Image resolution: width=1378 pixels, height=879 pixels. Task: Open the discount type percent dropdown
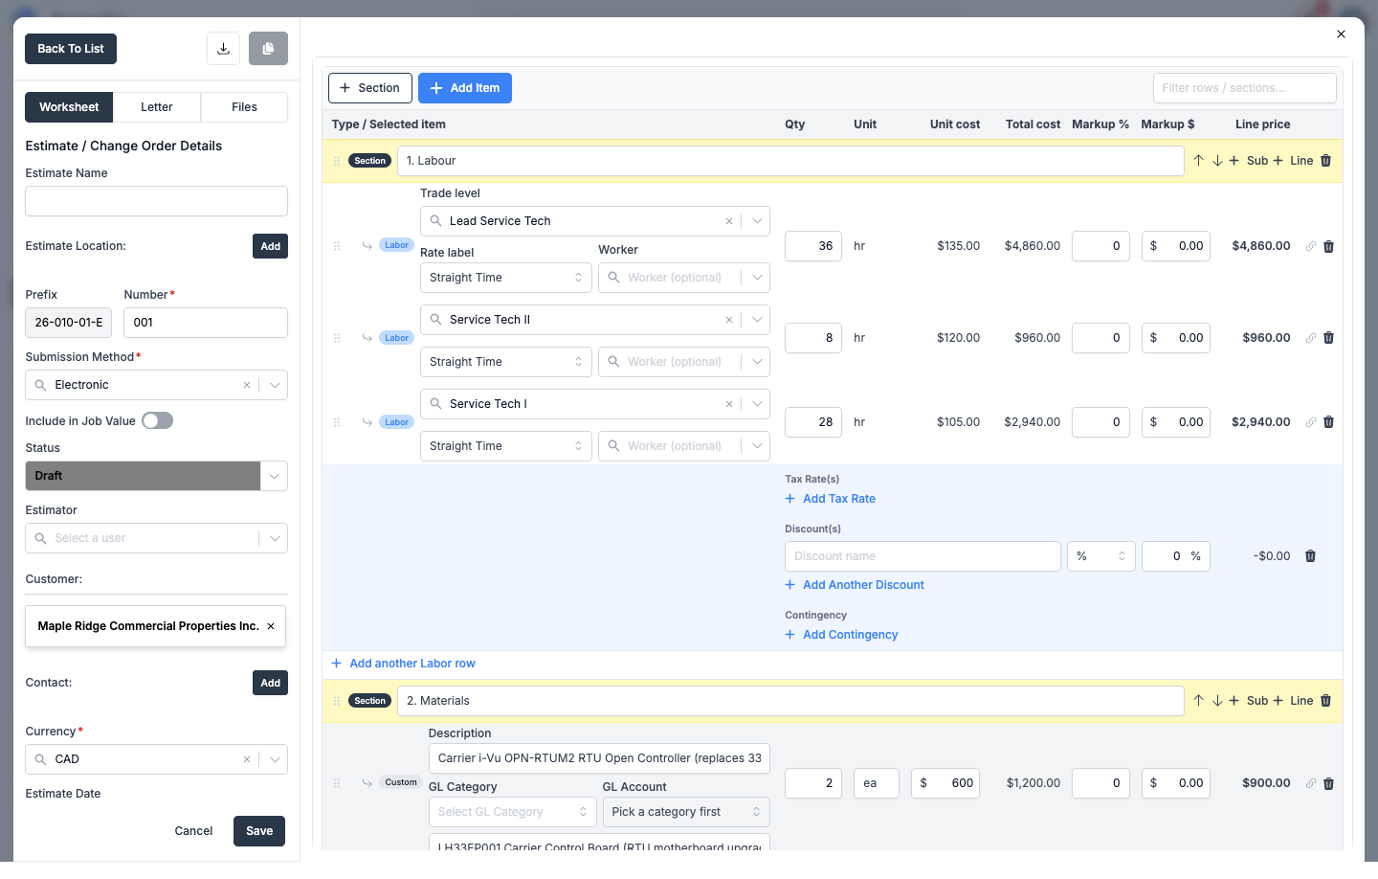coord(1101,556)
